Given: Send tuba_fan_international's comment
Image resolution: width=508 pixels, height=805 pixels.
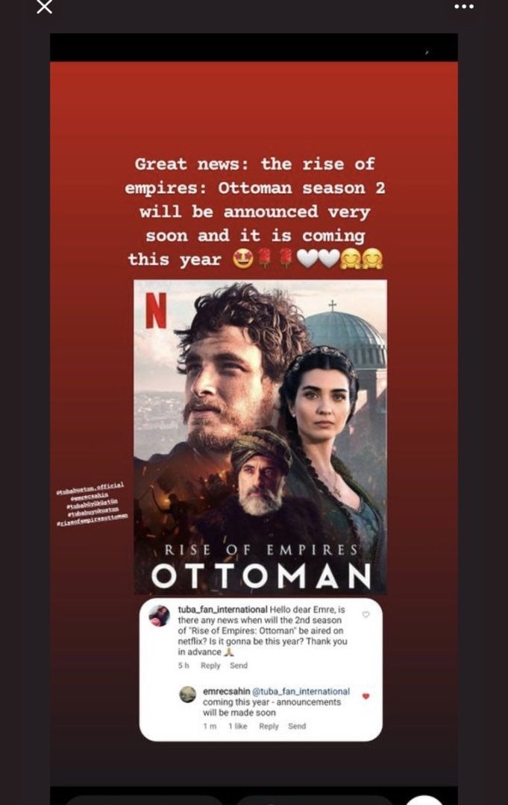Looking at the screenshot, I should [238, 666].
